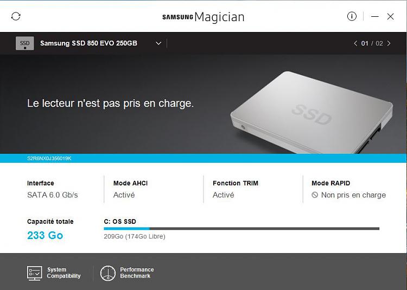Click the Mode AHCI Activé status
Screen dimensions: 407x290
pyautogui.click(x=124, y=195)
